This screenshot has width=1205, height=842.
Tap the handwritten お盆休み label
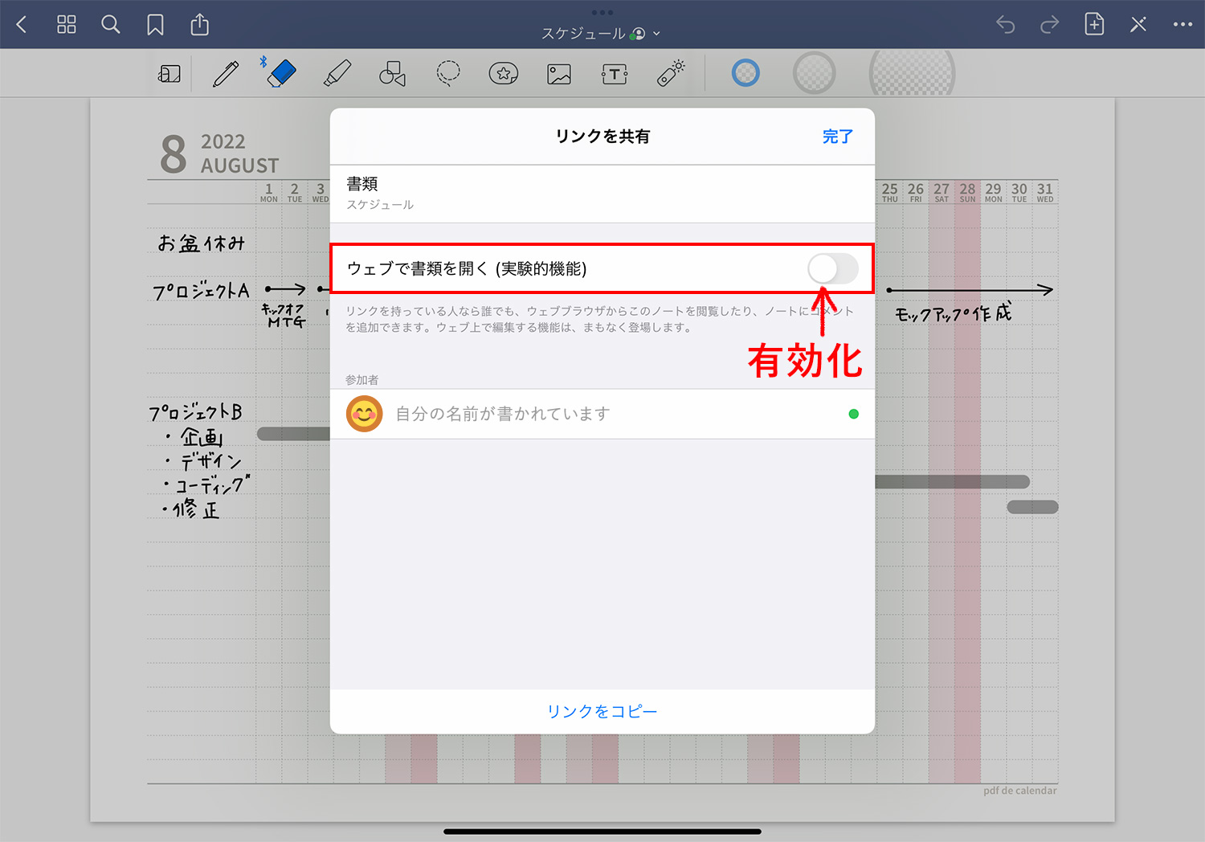(x=201, y=243)
